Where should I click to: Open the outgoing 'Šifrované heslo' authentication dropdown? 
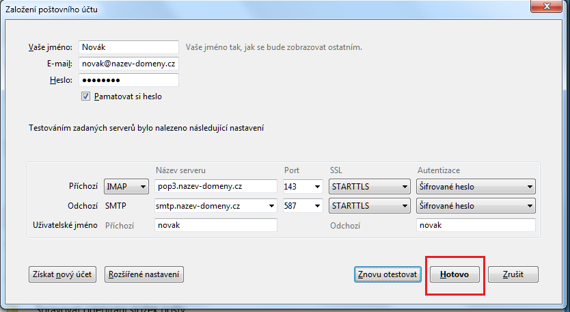pos(476,206)
